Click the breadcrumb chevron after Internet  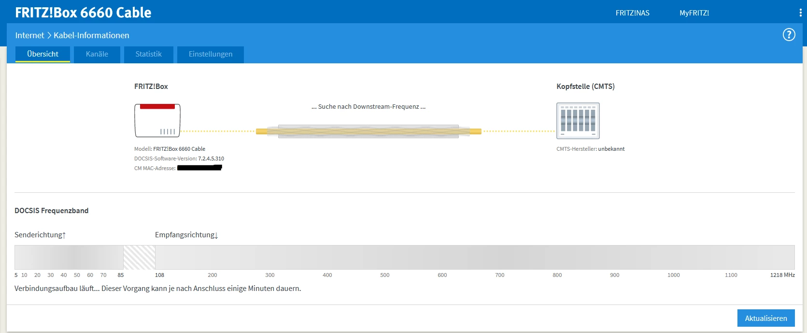pos(49,35)
